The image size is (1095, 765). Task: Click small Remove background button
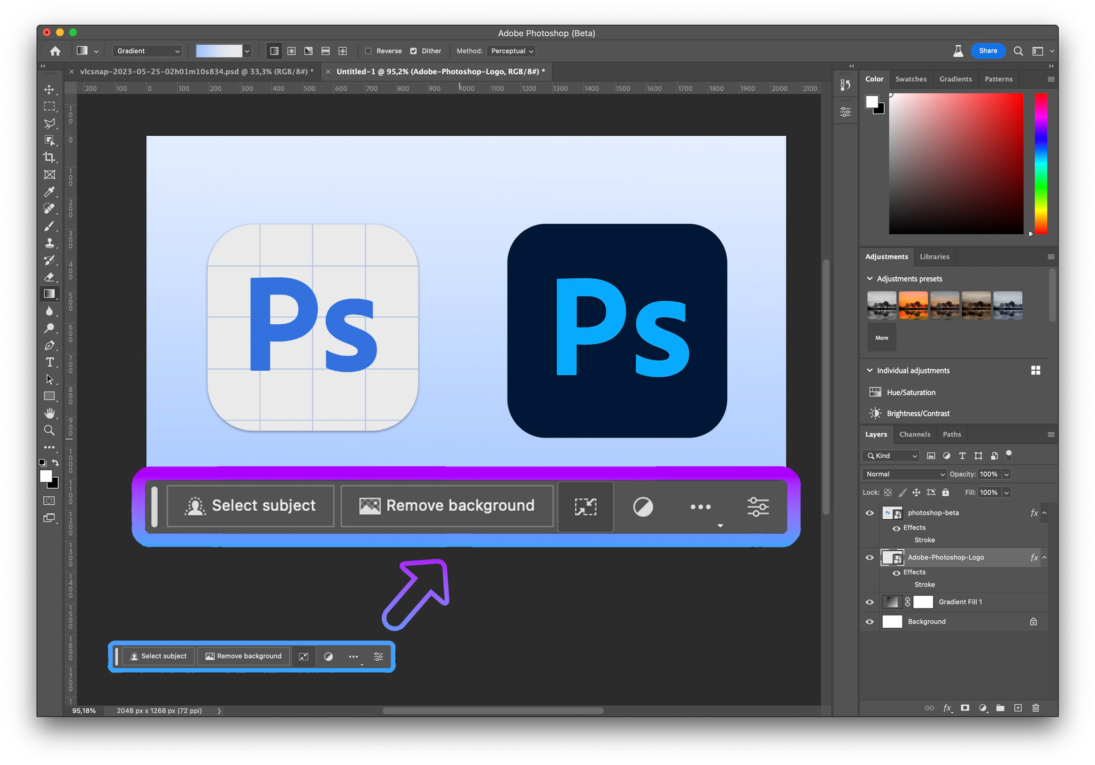[243, 656]
